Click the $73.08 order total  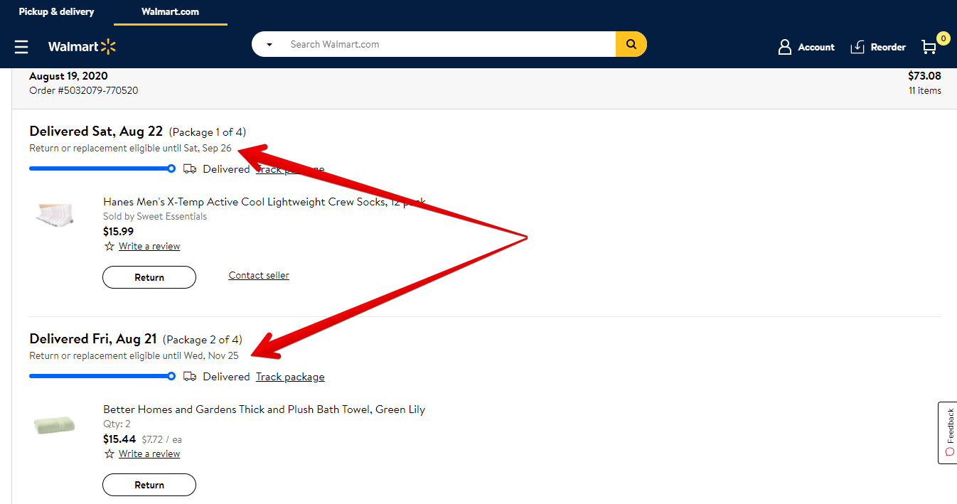pyautogui.click(x=924, y=76)
